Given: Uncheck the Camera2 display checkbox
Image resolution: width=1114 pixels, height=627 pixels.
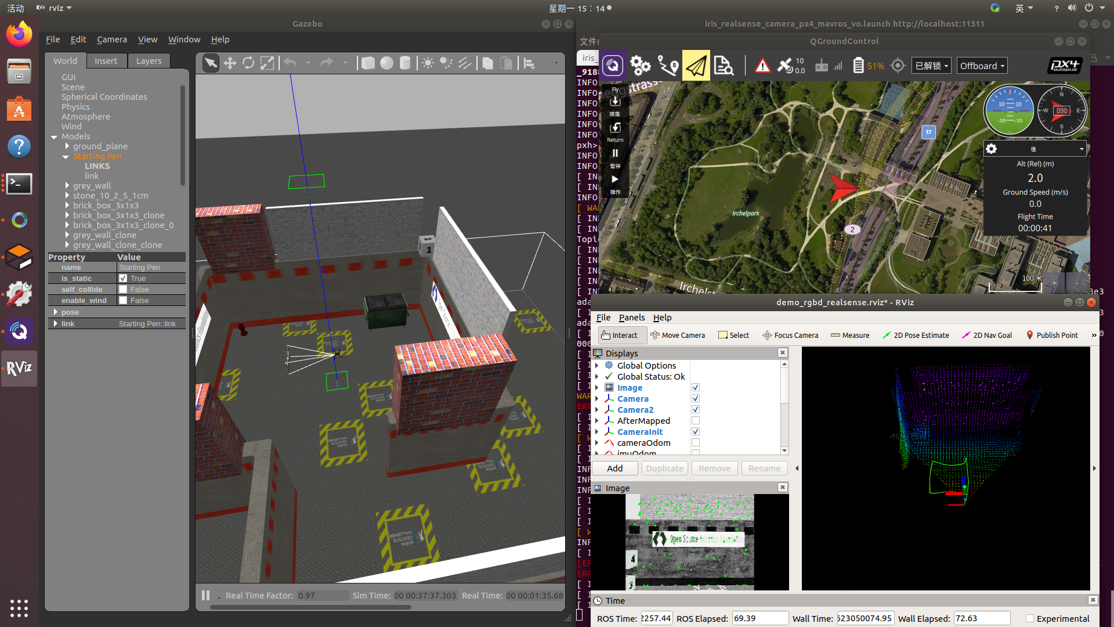Looking at the screenshot, I should click(x=696, y=410).
